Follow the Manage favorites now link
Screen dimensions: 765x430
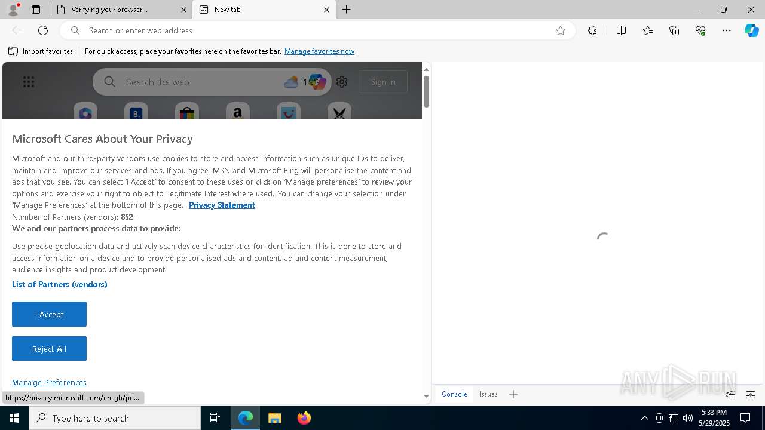click(x=319, y=51)
